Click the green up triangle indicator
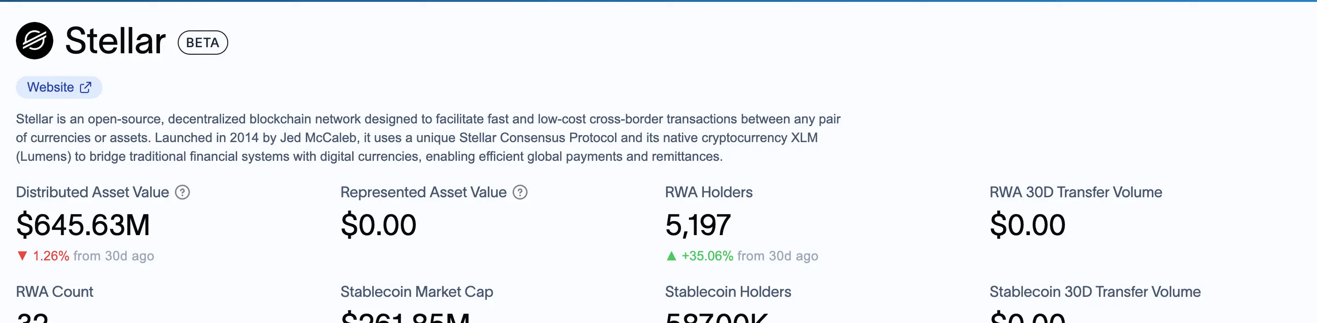The width and height of the screenshot is (1317, 323). coord(671,256)
